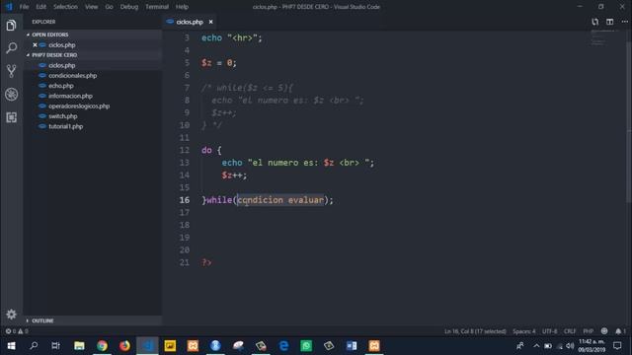Change language mode via PHP indicator

click(x=589, y=331)
